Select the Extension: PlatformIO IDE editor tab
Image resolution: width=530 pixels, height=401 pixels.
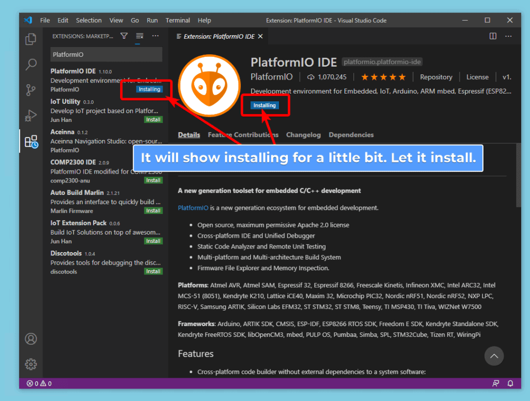[219, 37]
